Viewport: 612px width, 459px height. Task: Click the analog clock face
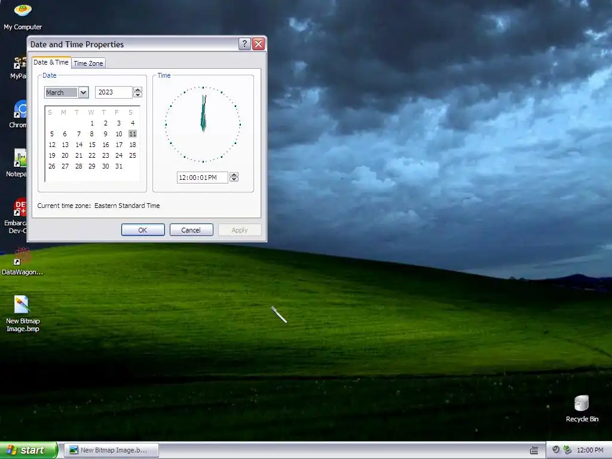[203, 124]
